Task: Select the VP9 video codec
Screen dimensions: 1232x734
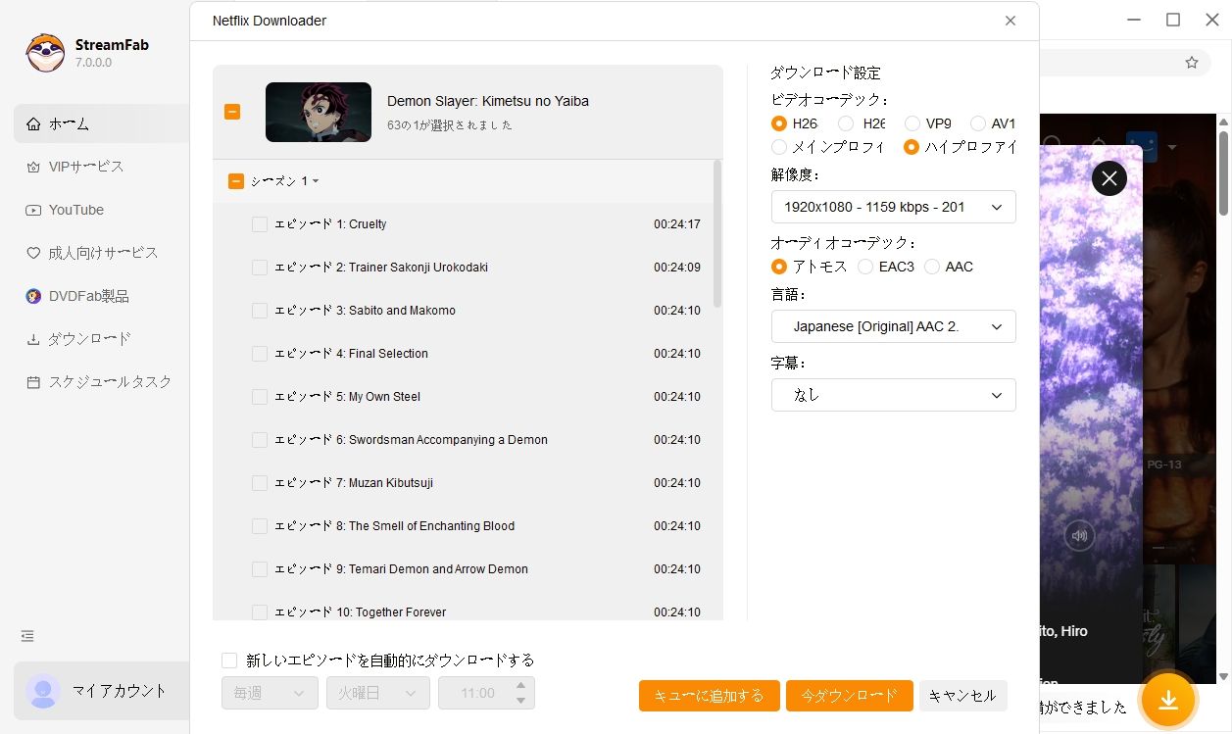Action: point(912,123)
